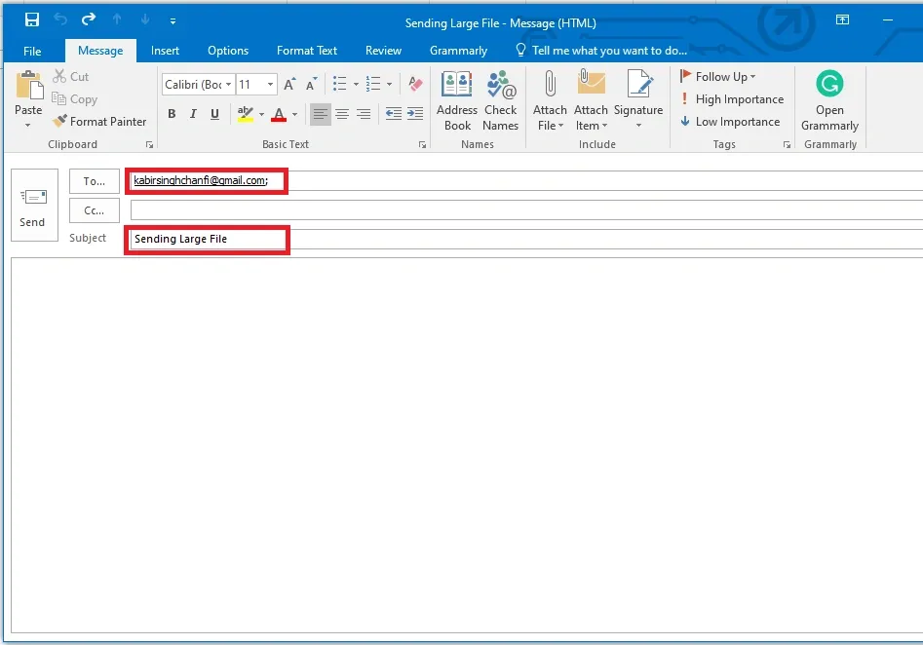Go to next item arrow

coord(145,20)
